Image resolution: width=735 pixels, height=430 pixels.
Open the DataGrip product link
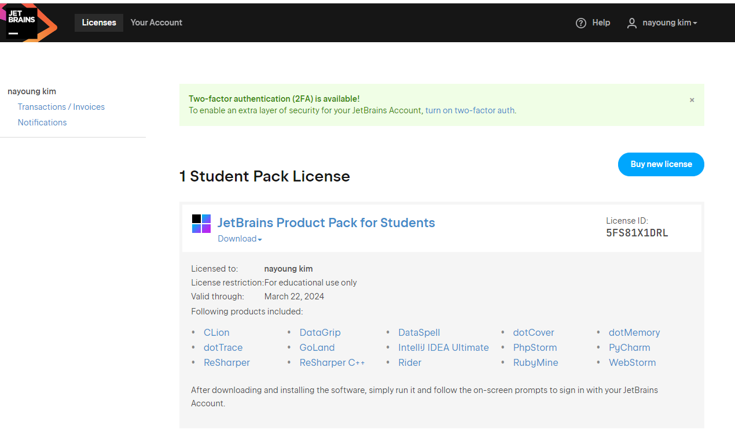pos(320,332)
